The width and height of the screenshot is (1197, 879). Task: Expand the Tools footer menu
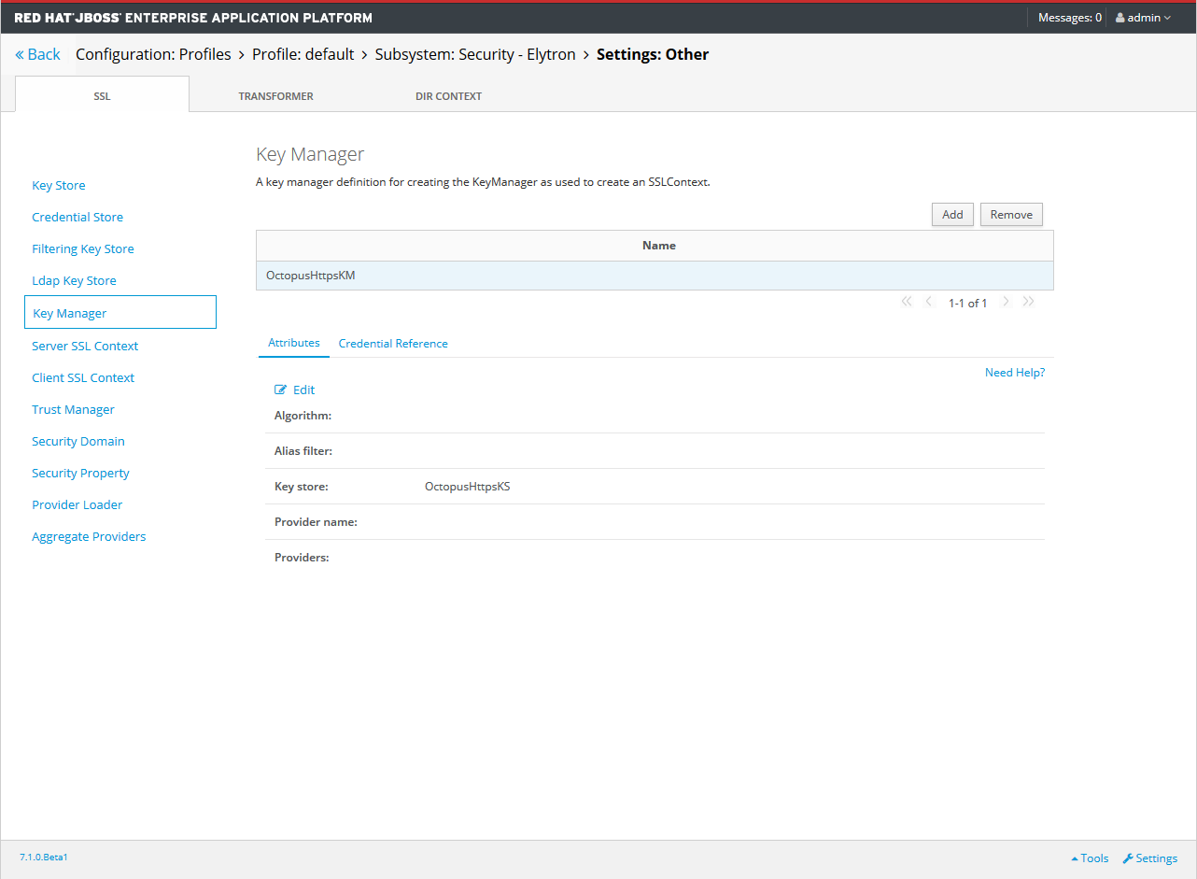tap(1090, 858)
